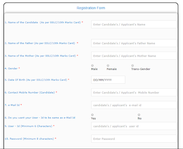Viewport: 183px width, 149px height.
Task: Click the '7. e-Mail Id' label
Action: tap(13, 105)
